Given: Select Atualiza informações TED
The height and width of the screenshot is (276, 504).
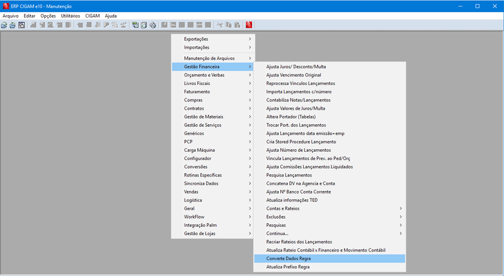Looking at the screenshot, I should (x=329, y=200).
